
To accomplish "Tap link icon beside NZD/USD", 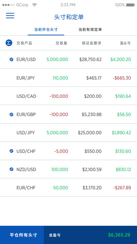I will (12, 169).
